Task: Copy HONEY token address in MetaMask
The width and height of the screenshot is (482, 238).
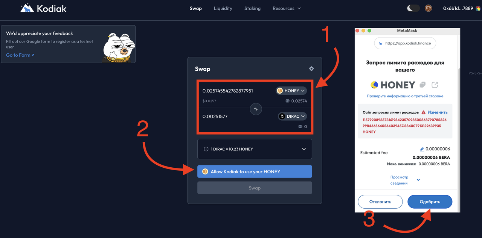Action: click(x=423, y=85)
